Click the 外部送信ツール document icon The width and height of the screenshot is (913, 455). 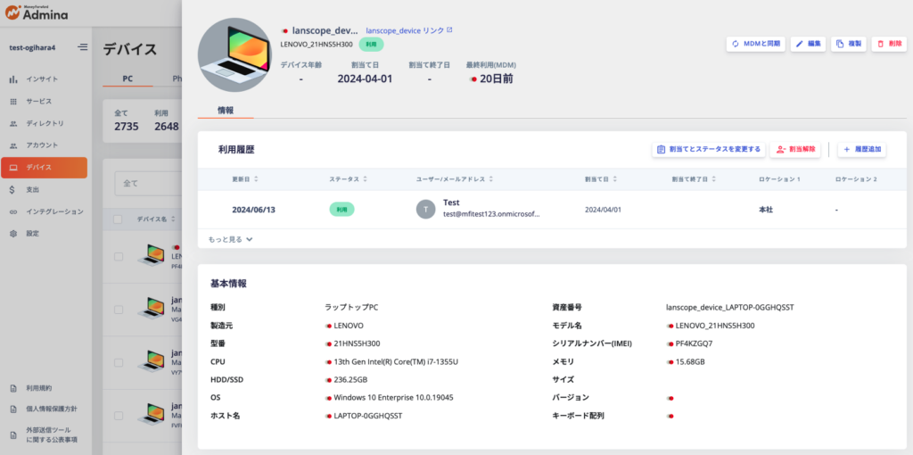(x=13, y=434)
